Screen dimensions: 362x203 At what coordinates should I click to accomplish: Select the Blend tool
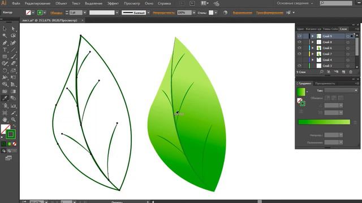[x=13, y=98]
